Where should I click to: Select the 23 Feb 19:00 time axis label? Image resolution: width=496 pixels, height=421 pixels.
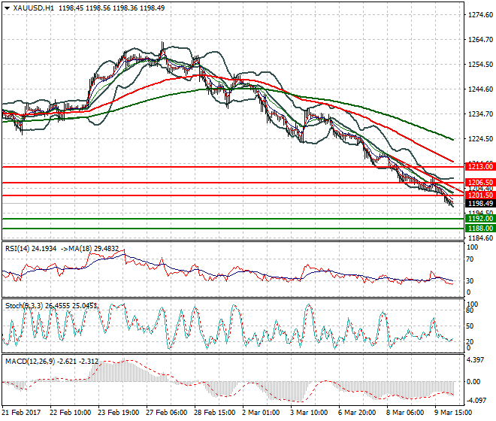coord(118,413)
